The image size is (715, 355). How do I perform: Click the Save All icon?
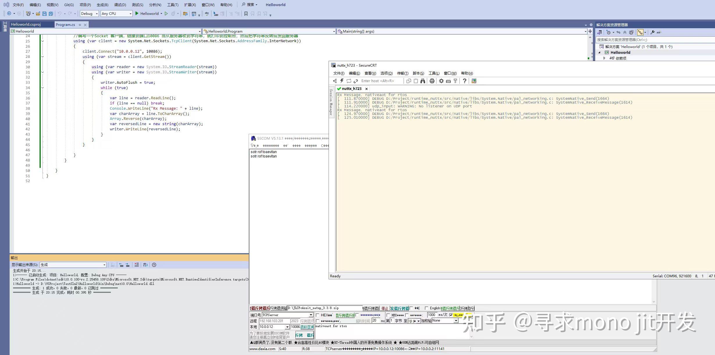pos(51,13)
